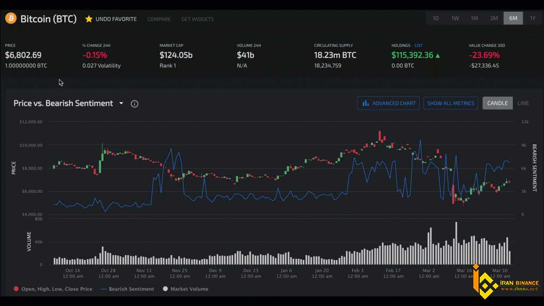Click the Rank 1 label

167,65
